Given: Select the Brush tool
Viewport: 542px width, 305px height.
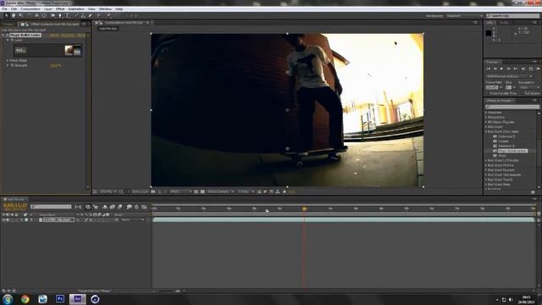Looking at the screenshot, I should coord(76,15).
